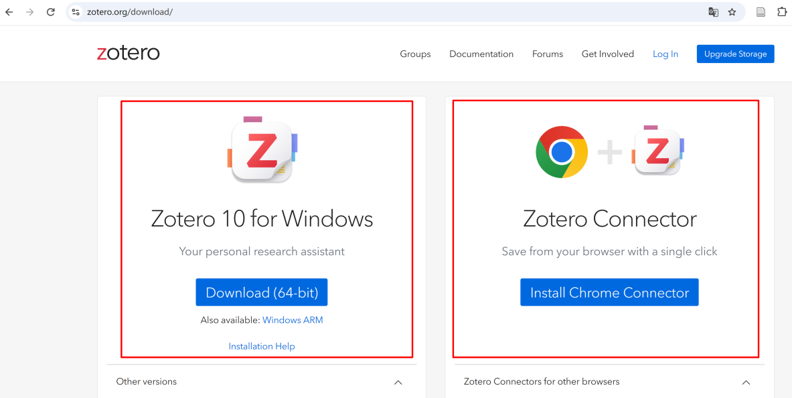The image size is (792, 398).
Task: Click the translate page icon
Action: point(713,12)
